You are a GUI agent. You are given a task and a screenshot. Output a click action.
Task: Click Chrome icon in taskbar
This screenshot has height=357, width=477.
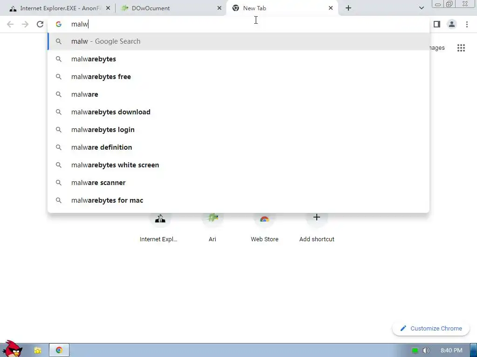[x=59, y=350]
